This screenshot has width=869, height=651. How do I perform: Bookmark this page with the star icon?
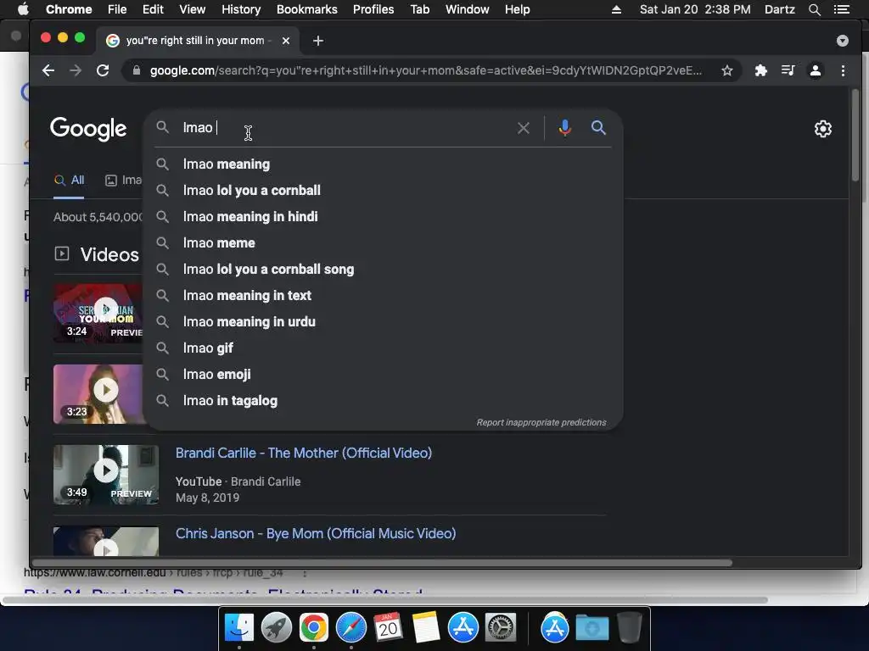pos(727,70)
